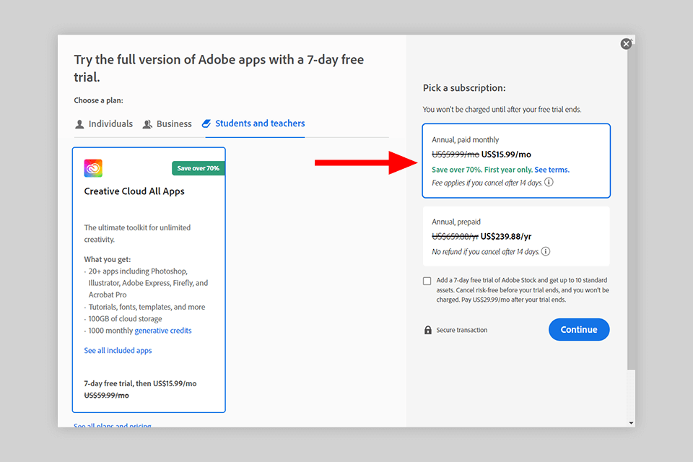The image size is (693, 462).
Task: Click the Pick a subscription heading
Action: tap(464, 88)
